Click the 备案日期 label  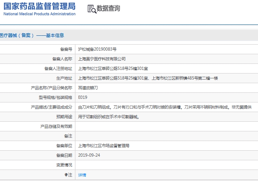pos(64,155)
